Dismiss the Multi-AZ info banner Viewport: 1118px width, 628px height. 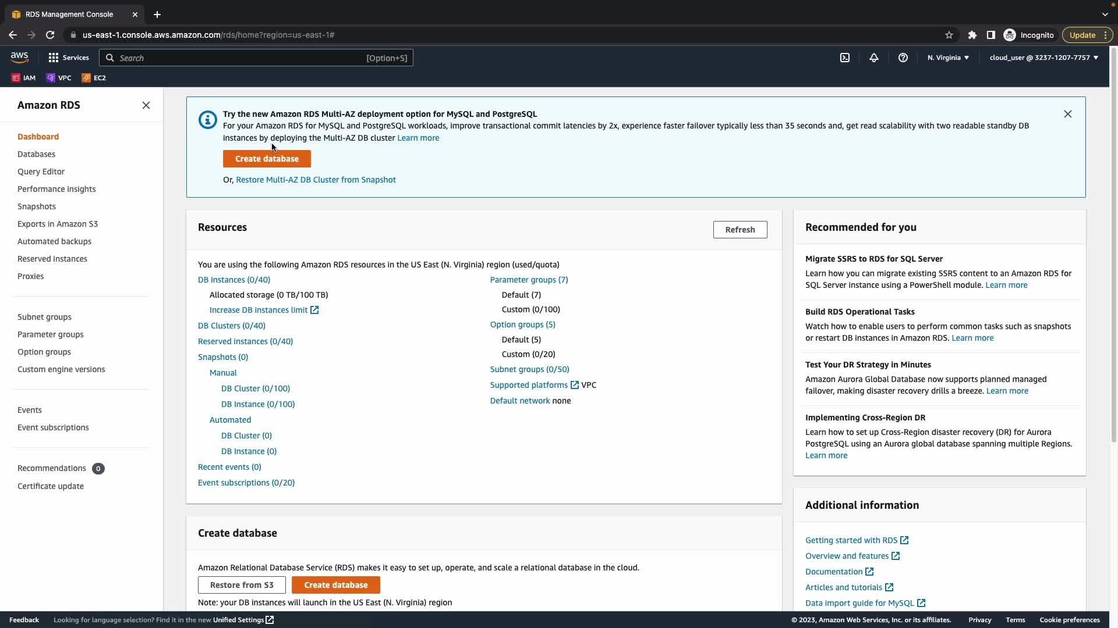(x=1067, y=114)
